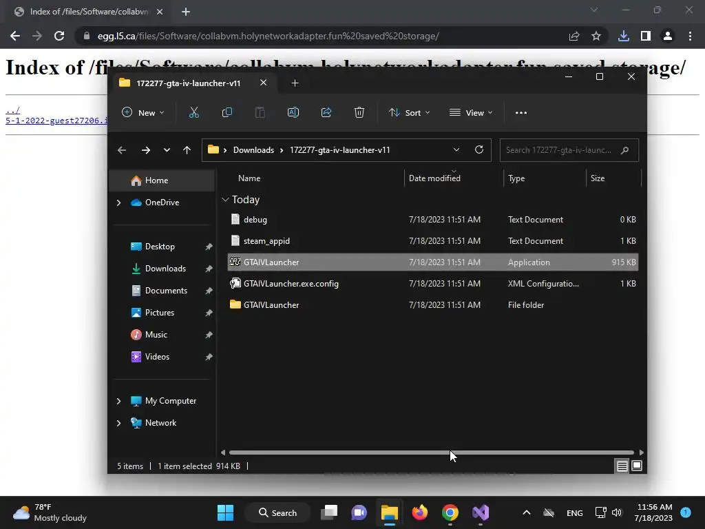Sort by the Date modified column header
705x529 pixels.
click(x=434, y=178)
